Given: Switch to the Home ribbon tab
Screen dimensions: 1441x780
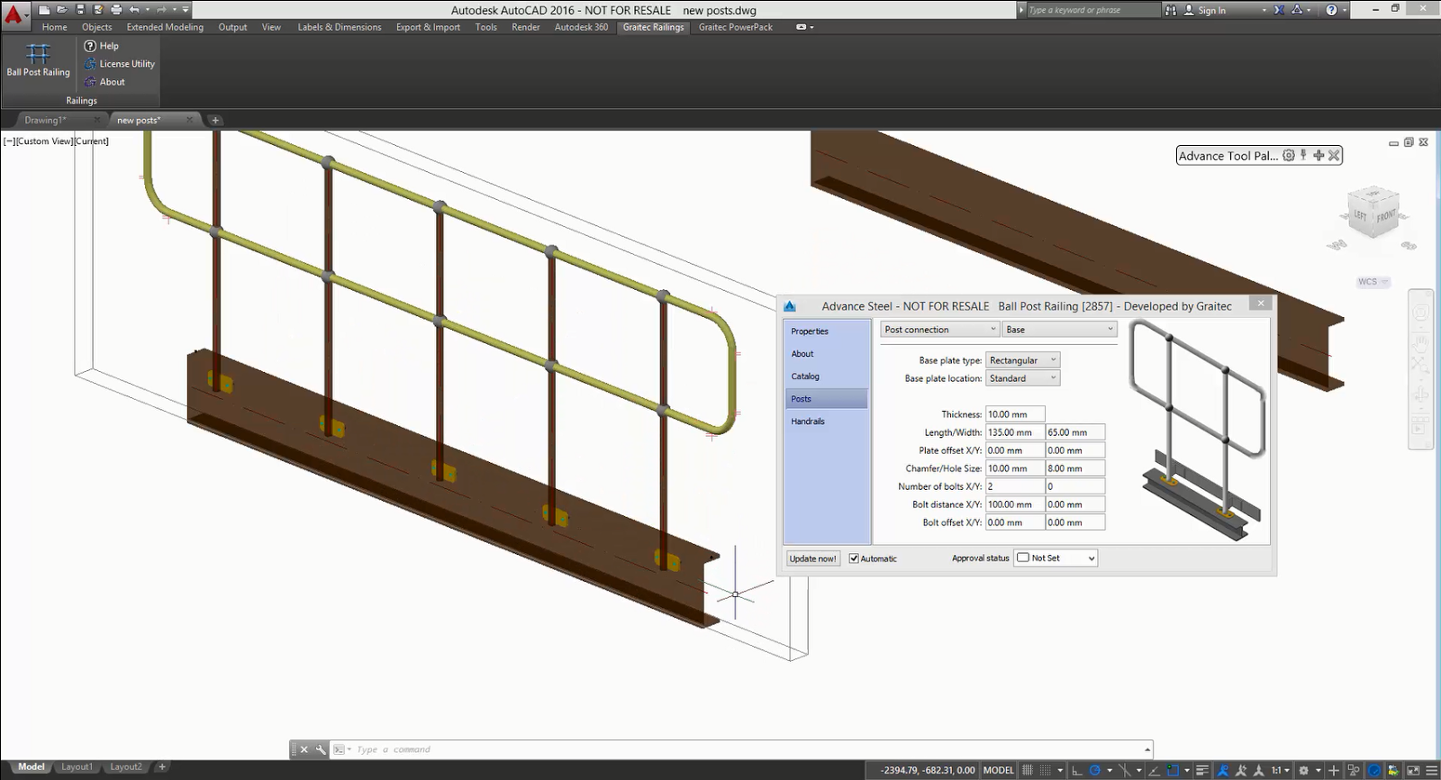Looking at the screenshot, I should click(54, 27).
